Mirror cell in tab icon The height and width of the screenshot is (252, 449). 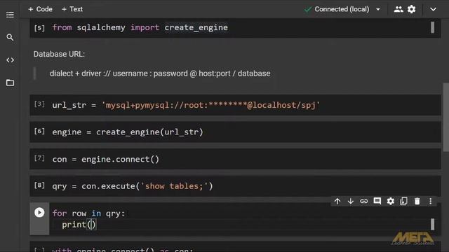[x=404, y=201]
